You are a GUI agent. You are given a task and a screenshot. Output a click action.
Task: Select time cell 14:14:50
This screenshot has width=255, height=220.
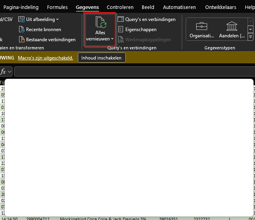9,218
